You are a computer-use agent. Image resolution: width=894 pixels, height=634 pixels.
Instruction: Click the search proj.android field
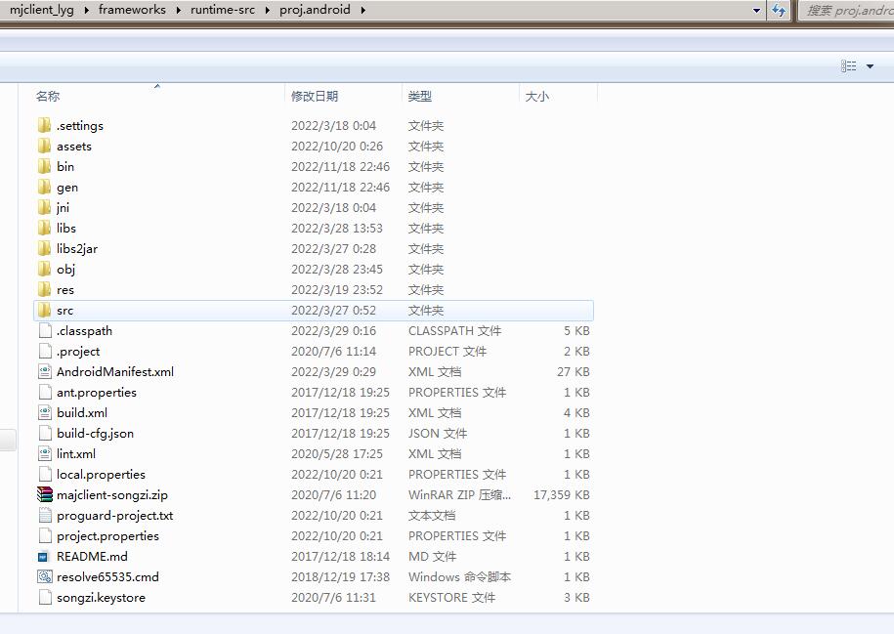(x=846, y=11)
